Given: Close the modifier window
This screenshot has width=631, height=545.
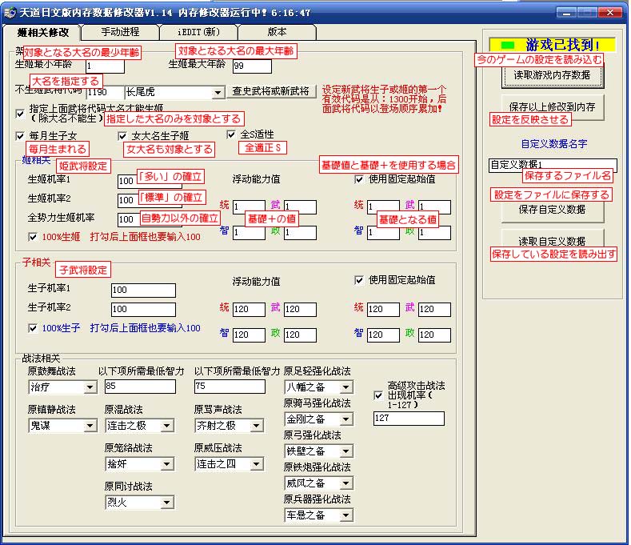Looking at the screenshot, I should [x=609, y=13].
